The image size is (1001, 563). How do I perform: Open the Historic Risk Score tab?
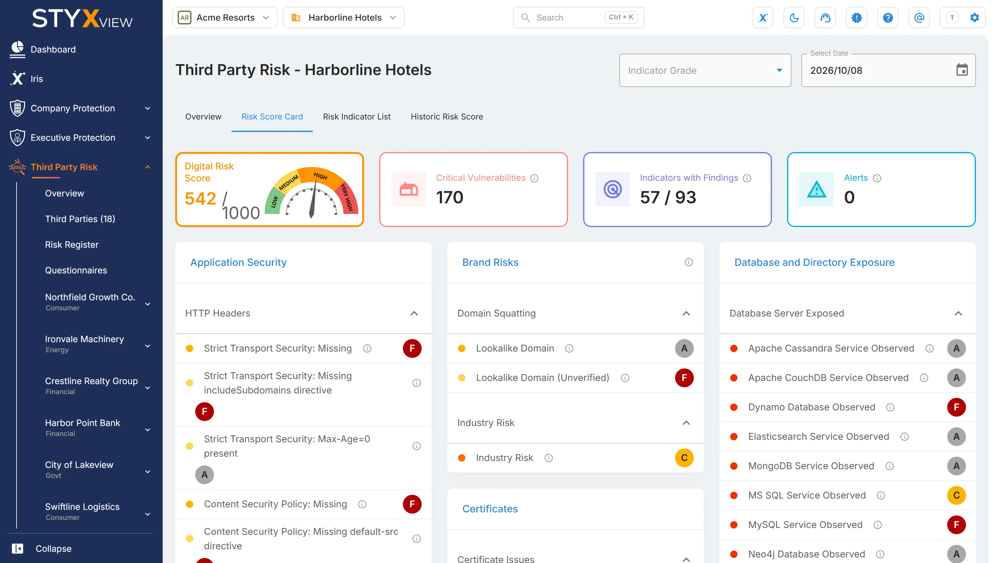(x=447, y=117)
